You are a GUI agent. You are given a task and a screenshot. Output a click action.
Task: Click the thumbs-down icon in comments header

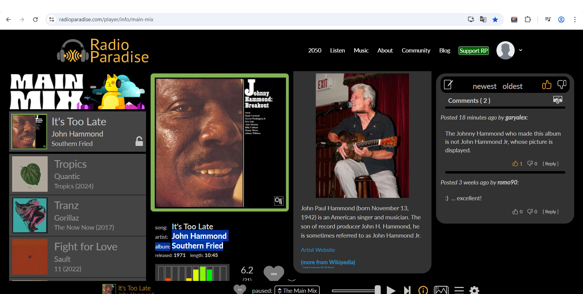(562, 85)
